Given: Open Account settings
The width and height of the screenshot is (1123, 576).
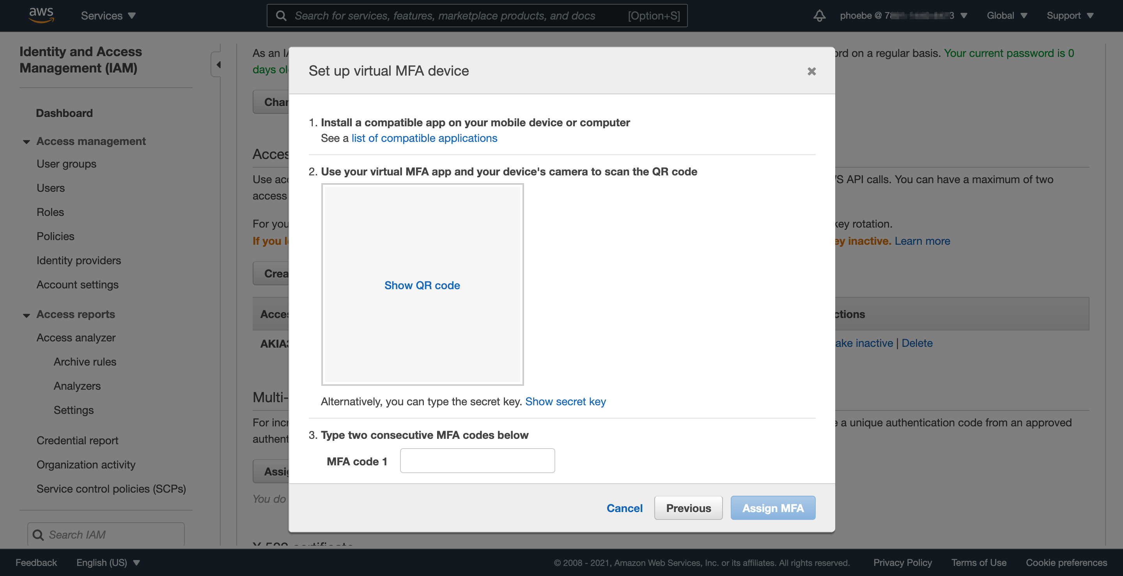Looking at the screenshot, I should coord(77,284).
